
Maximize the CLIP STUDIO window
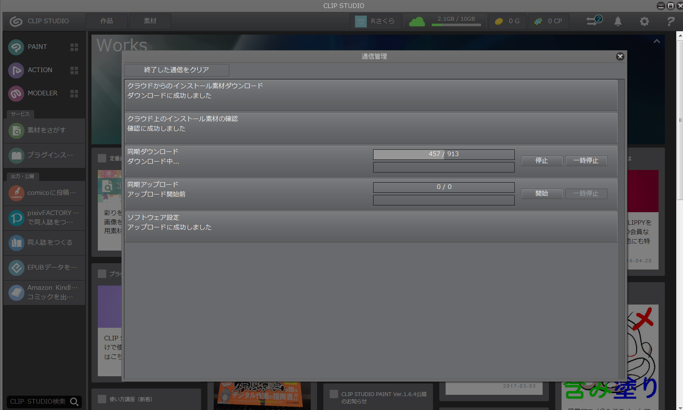point(670,5)
